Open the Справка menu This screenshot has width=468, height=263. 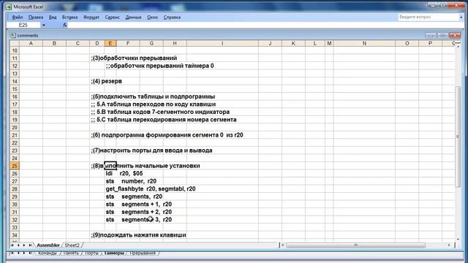coord(172,18)
